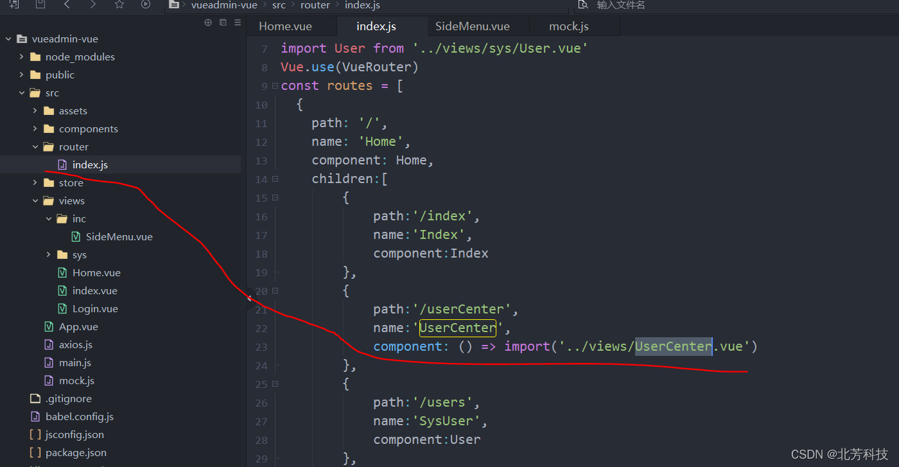This screenshot has height=467, width=899.
Task: Click the .gitignore file icon
Action: 35,398
